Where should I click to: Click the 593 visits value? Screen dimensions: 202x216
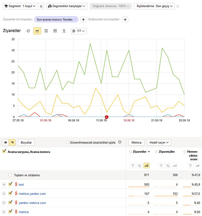pyautogui.click(x=147, y=184)
